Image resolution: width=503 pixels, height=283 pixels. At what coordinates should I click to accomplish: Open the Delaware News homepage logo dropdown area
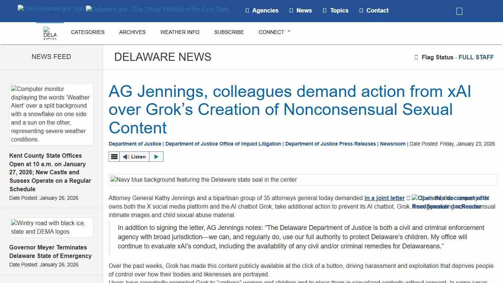[x=50, y=33]
